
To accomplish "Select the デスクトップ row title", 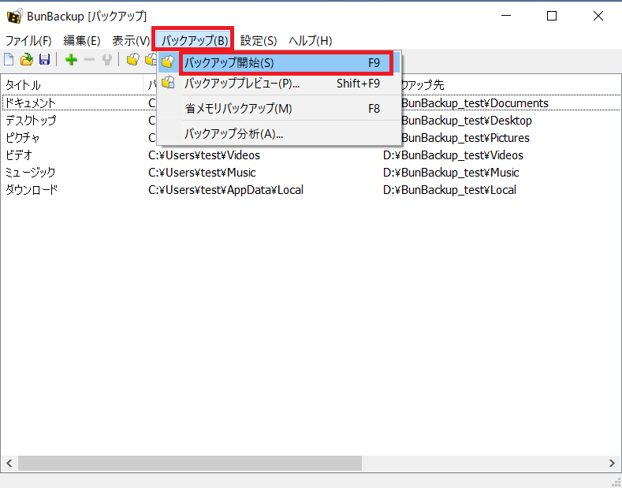I will click(x=31, y=120).
